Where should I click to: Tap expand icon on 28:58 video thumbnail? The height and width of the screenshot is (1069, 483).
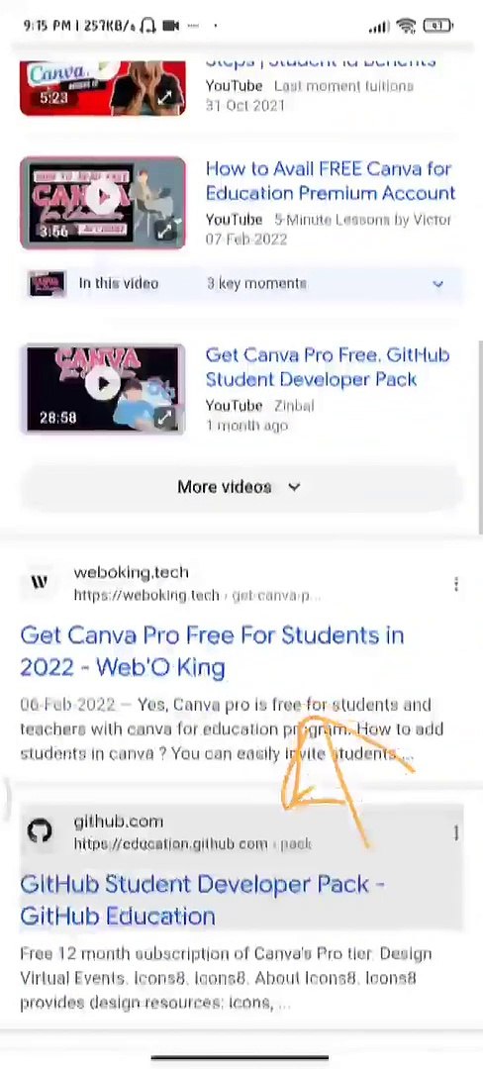point(164,418)
